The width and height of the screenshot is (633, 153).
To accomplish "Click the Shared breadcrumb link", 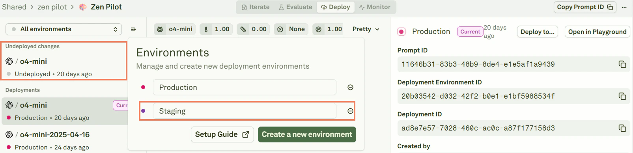I will (14, 7).
